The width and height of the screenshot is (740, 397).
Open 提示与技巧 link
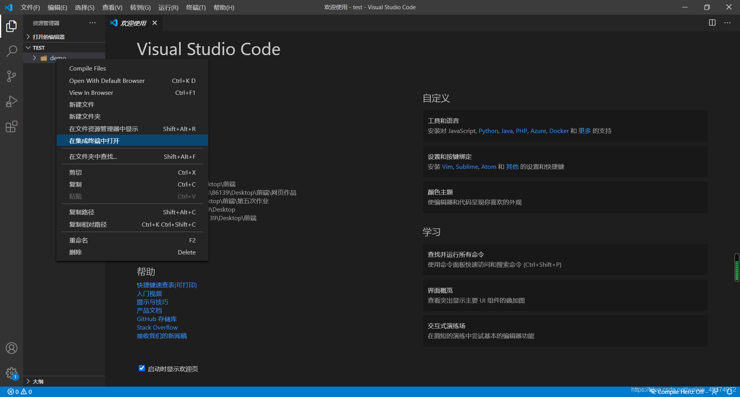[x=152, y=302]
